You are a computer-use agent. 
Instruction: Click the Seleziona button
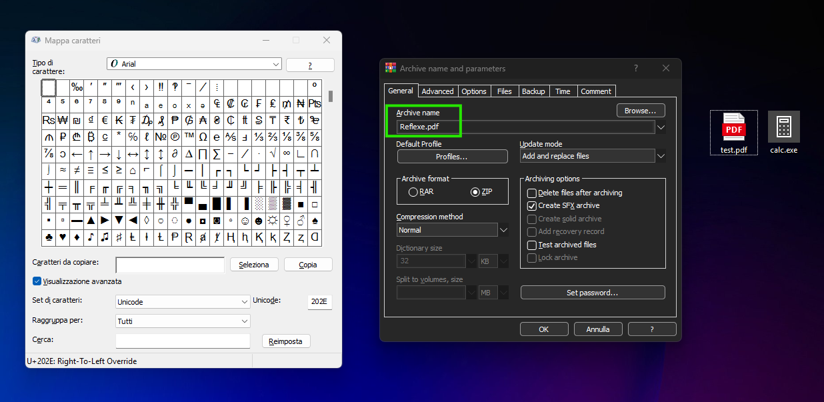pos(254,265)
